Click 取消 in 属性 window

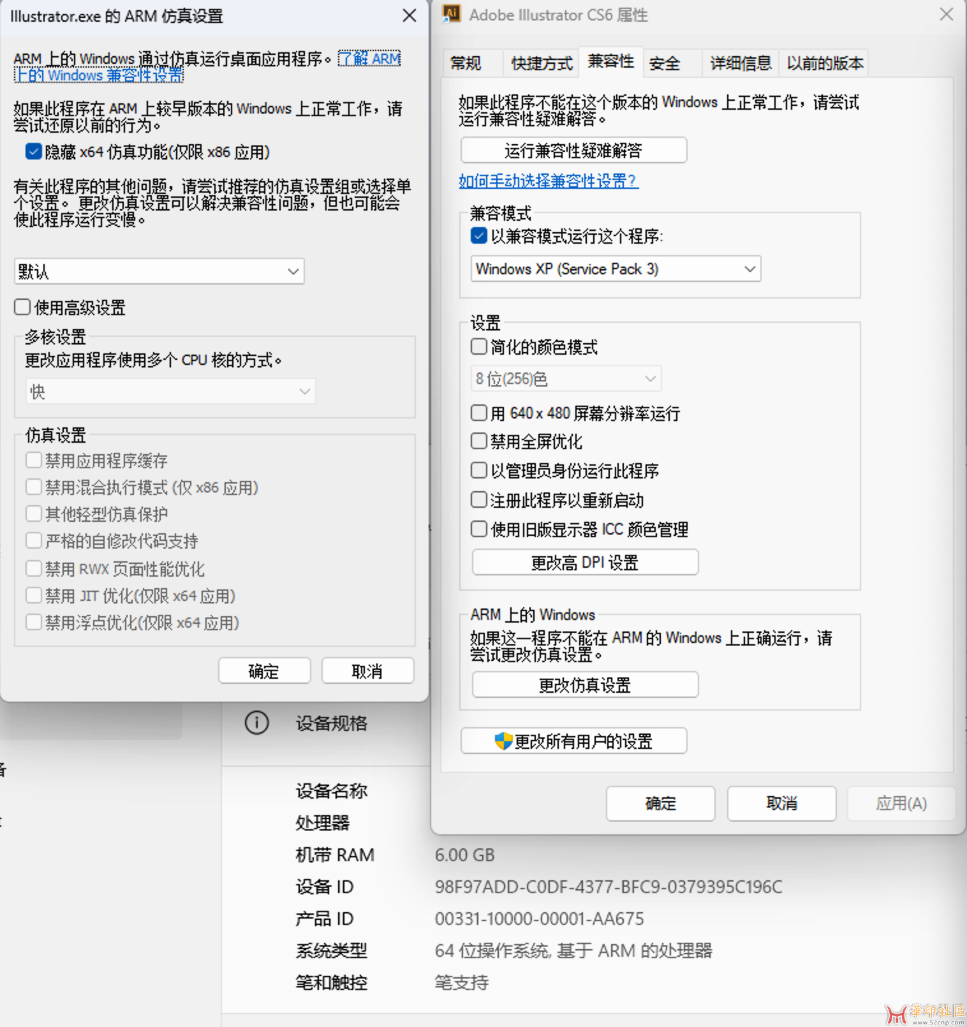point(781,803)
